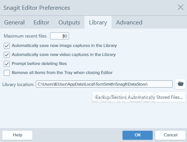The width and height of the screenshot is (187, 142).
Task: Cancel the preferences changes
Action: (x=170, y=135)
